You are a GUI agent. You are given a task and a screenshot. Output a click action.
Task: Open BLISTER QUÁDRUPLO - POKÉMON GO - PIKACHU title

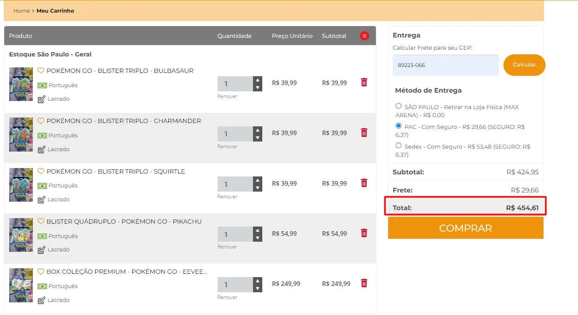click(124, 222)
